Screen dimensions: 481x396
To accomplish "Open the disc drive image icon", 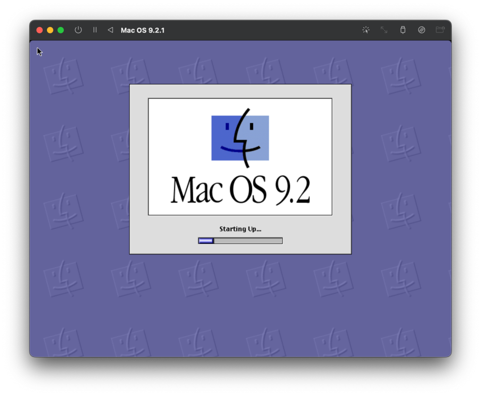I will point(421,30).
